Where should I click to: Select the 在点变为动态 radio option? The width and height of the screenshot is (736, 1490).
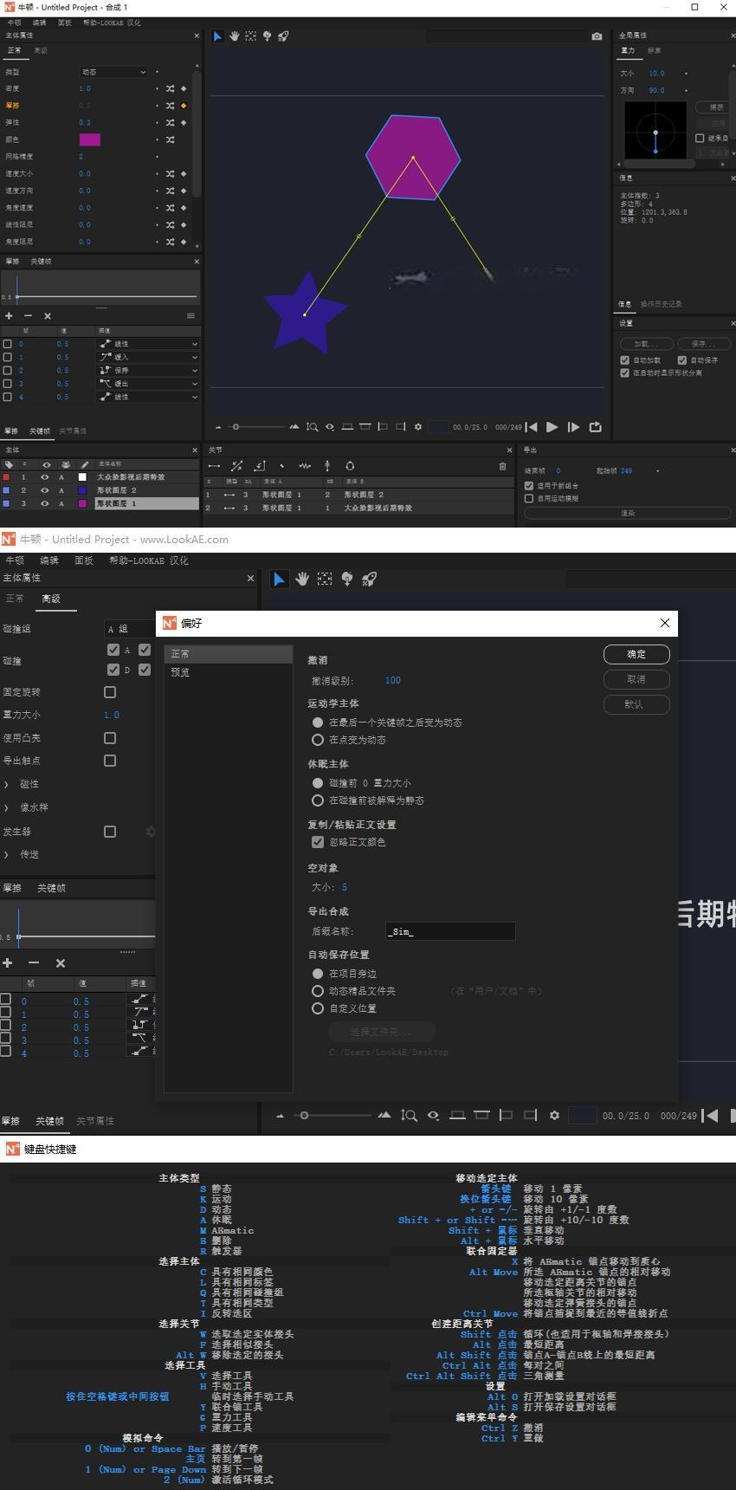pos(318,740)
